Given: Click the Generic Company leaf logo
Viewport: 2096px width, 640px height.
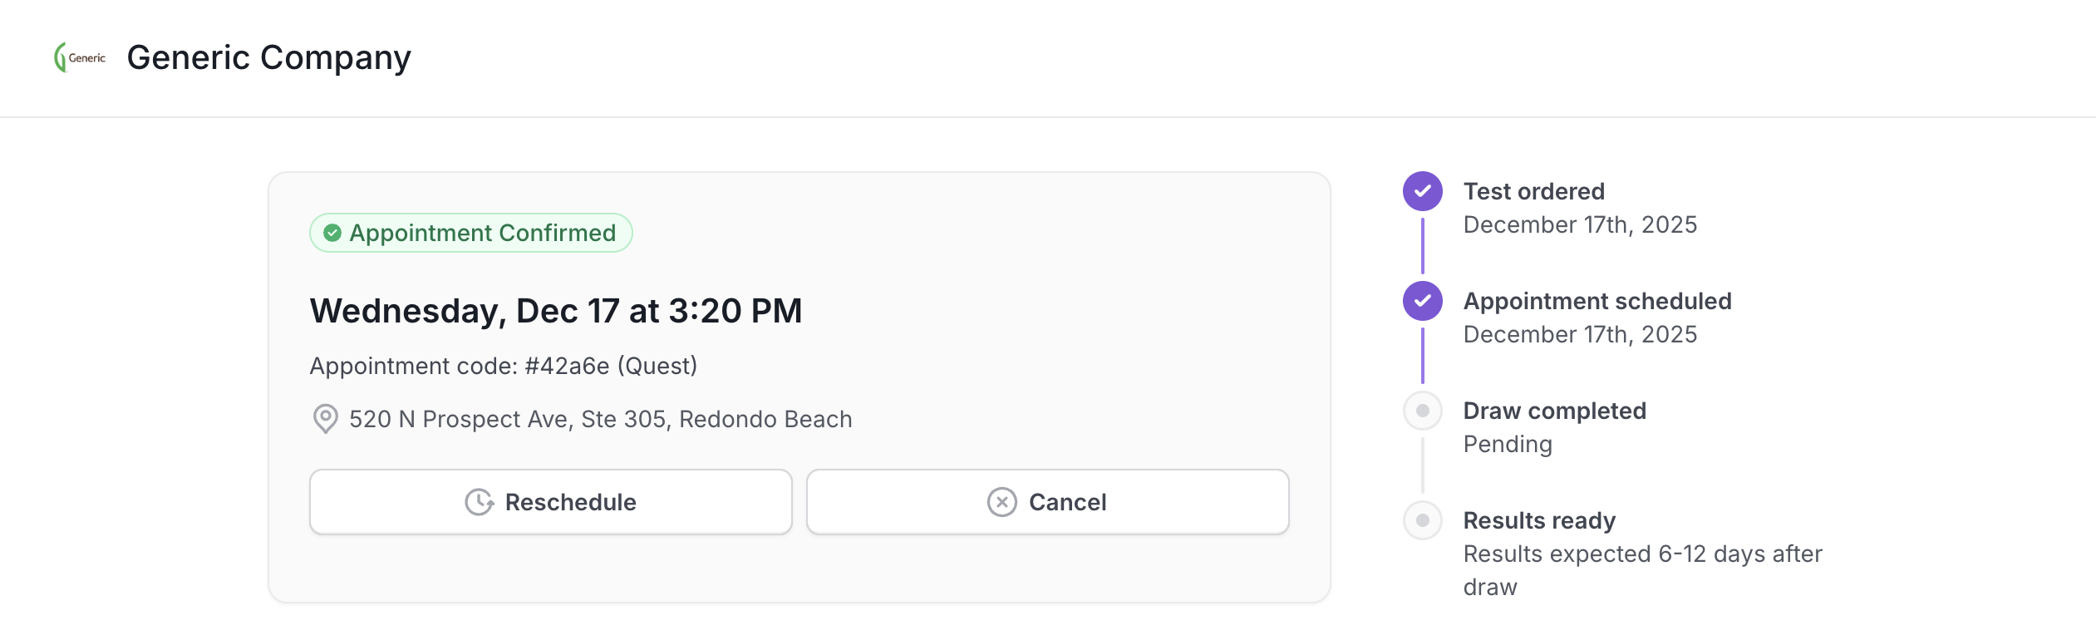Looking at the screenshot, I should [79, 57].
